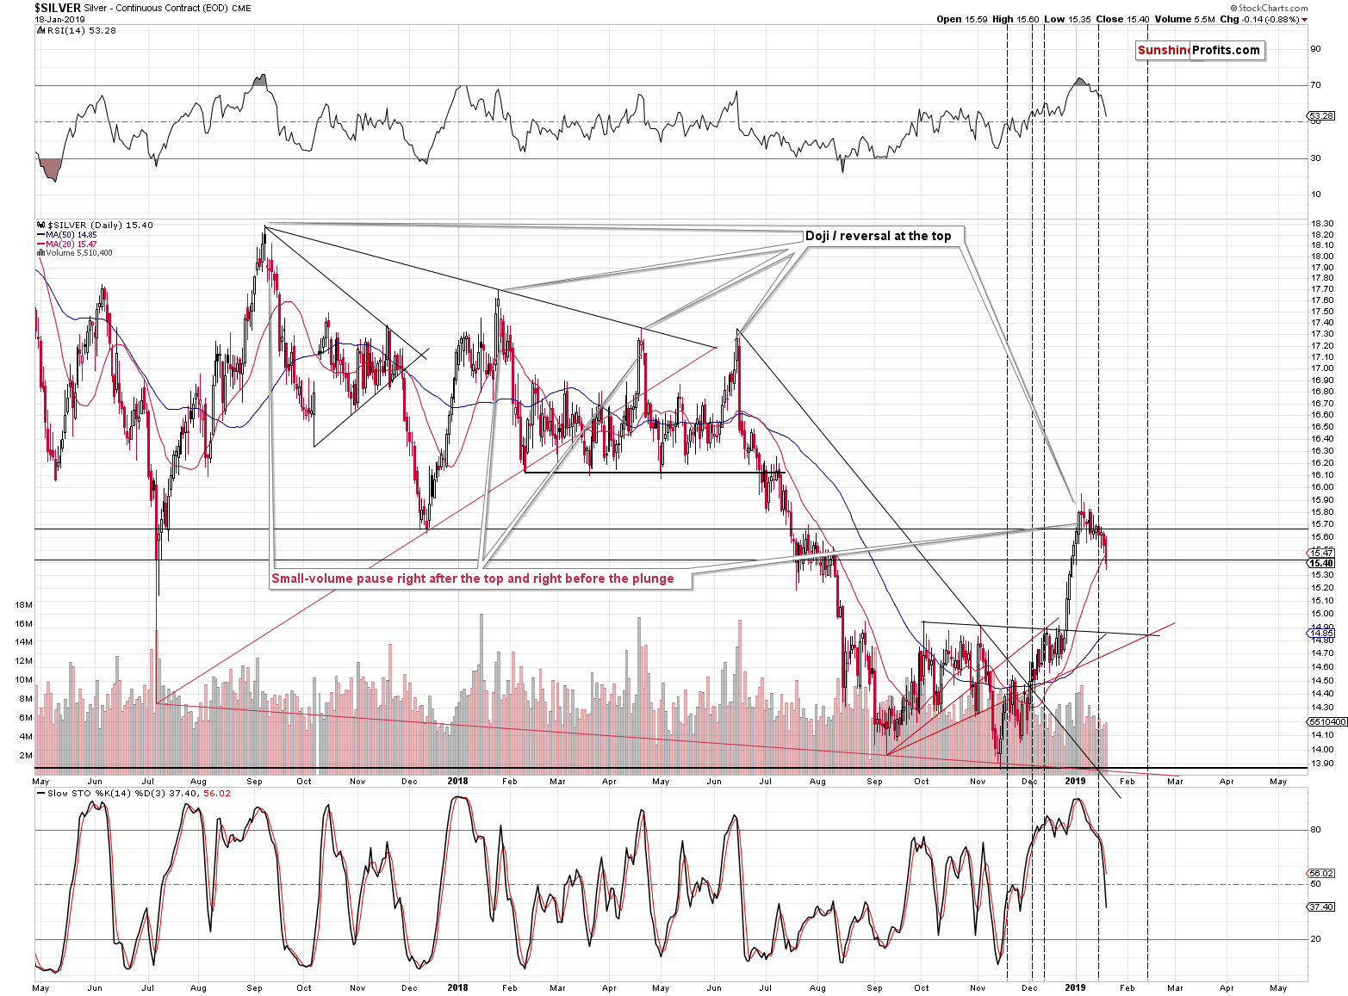Click the 2018 label on price chart axis
1348x996 pixels.
(x=457, y=781)
